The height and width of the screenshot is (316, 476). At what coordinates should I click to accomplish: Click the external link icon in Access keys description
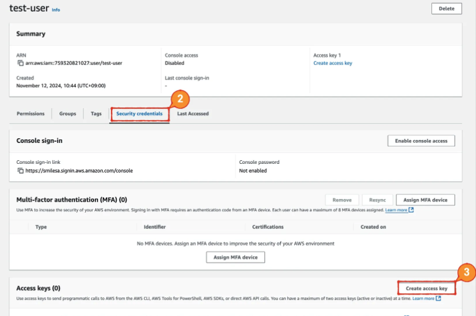click(x=438, y=299)
